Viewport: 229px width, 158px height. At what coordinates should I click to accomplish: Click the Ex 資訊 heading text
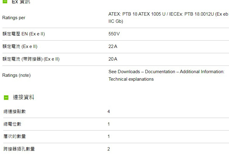(x=21, y=2)
